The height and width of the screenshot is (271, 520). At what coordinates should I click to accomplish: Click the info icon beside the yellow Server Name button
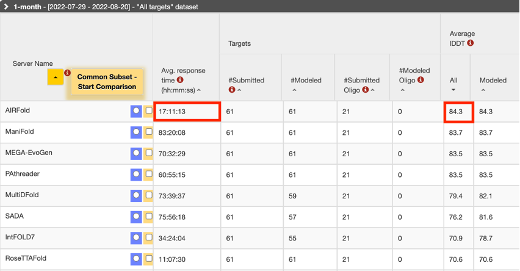pos(68,73)
